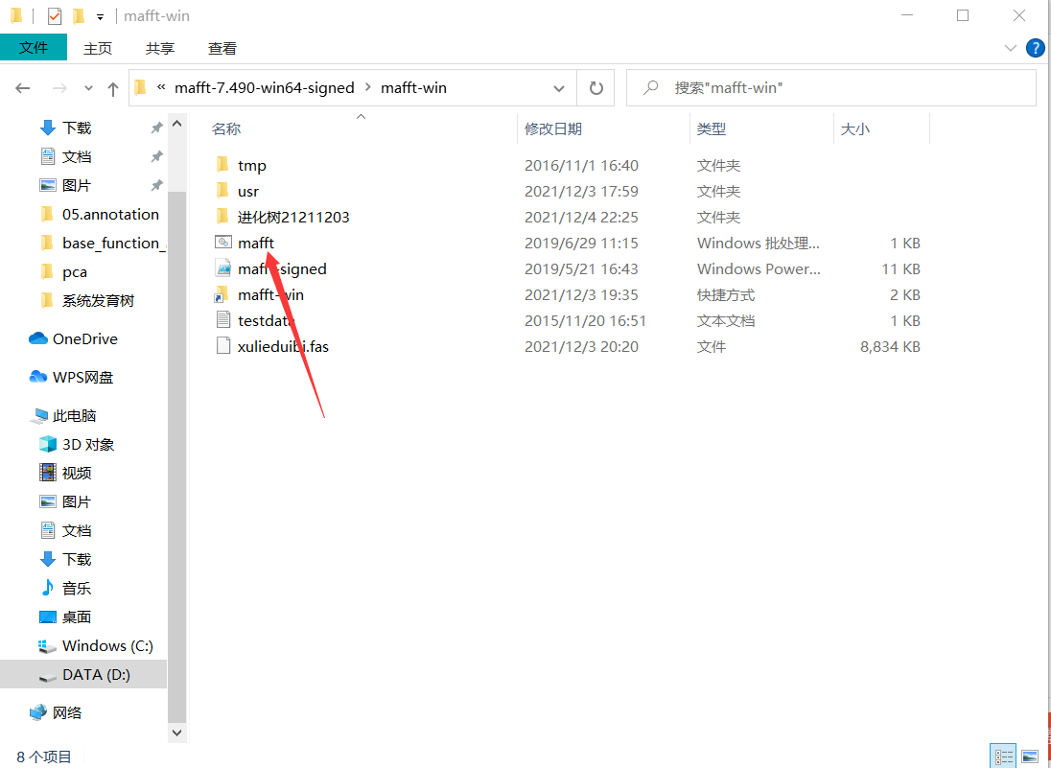Click the back navigation button
The image size is (1051, 768).
(22, 87)
